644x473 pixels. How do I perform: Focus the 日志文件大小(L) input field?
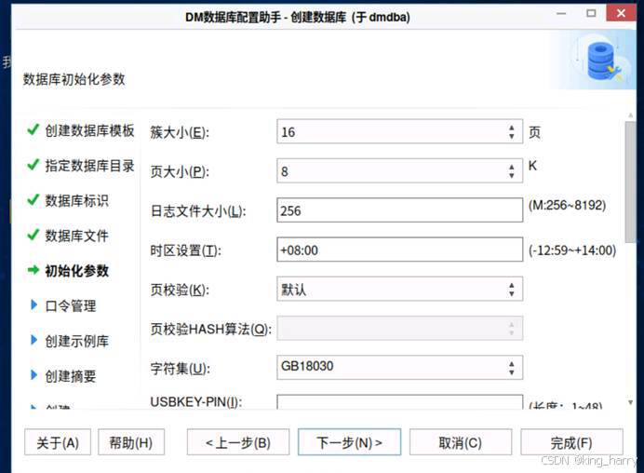[399, 210]
